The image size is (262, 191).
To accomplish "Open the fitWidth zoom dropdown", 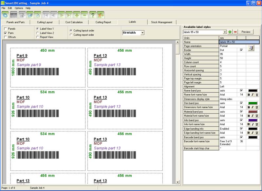I will click(x=142, y=33).
